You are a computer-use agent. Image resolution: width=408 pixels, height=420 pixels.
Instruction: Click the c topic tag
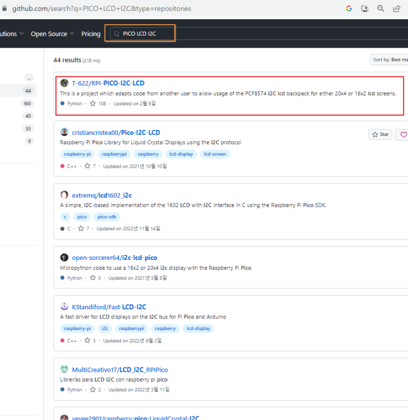point(65,217)
